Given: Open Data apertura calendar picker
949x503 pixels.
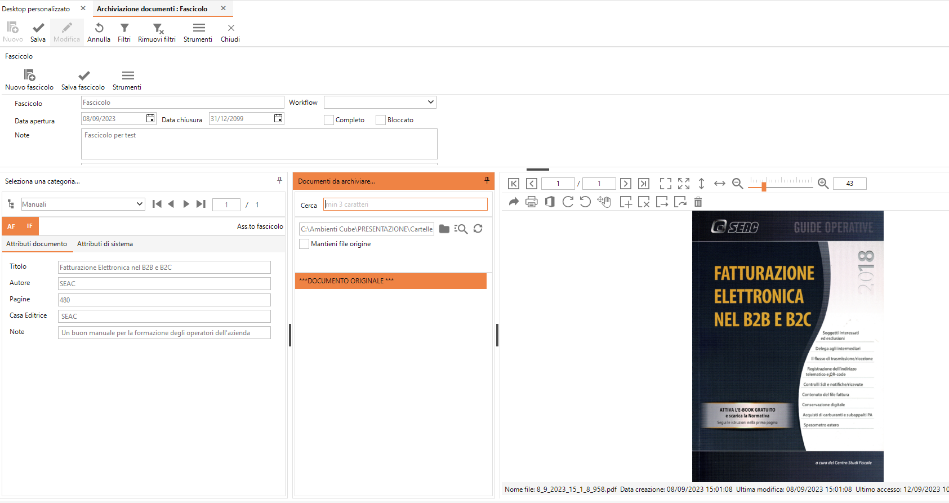Looking at the screenshot, I should pyautogui.click(x=150, y=118).
